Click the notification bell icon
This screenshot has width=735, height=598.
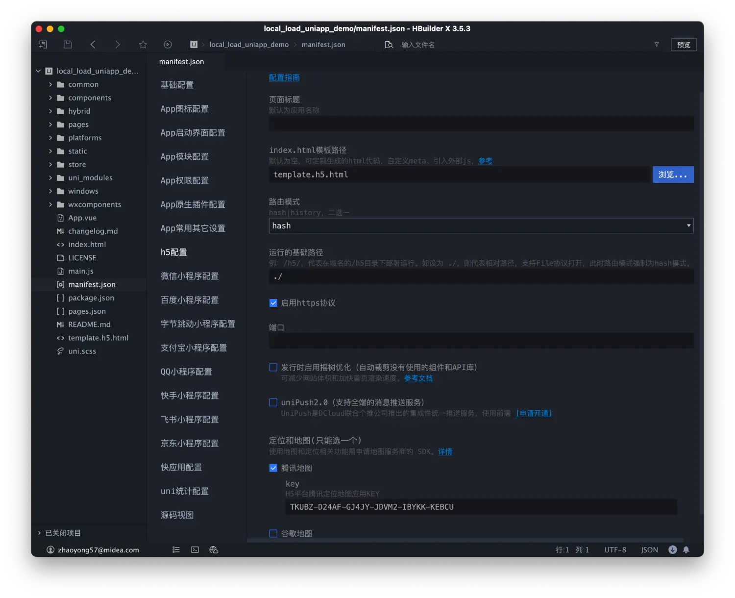point(686,550)
